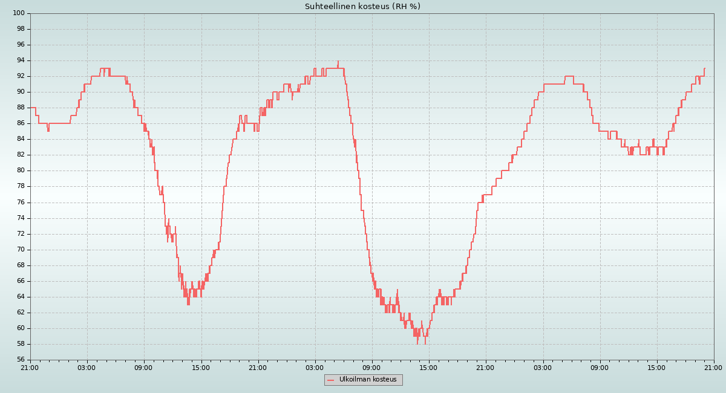Click the rightmost 21:00 x-axis label

(x=713, y=367)
